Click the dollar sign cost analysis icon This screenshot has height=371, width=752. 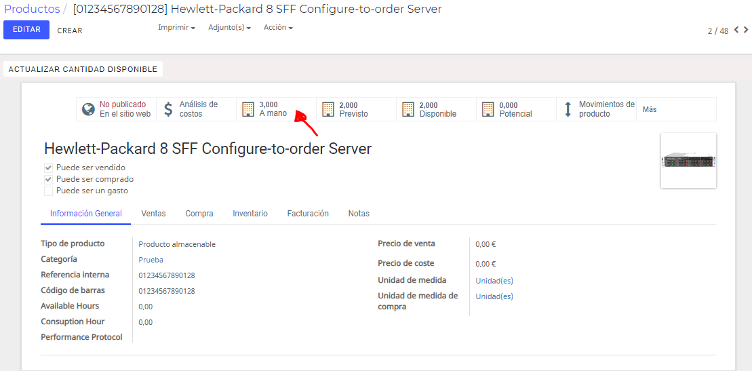pos(168,109)
